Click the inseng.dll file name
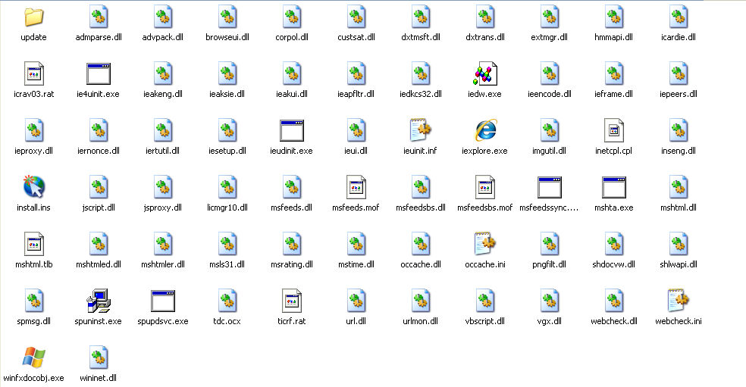746x387 pixels. (678, 151)
